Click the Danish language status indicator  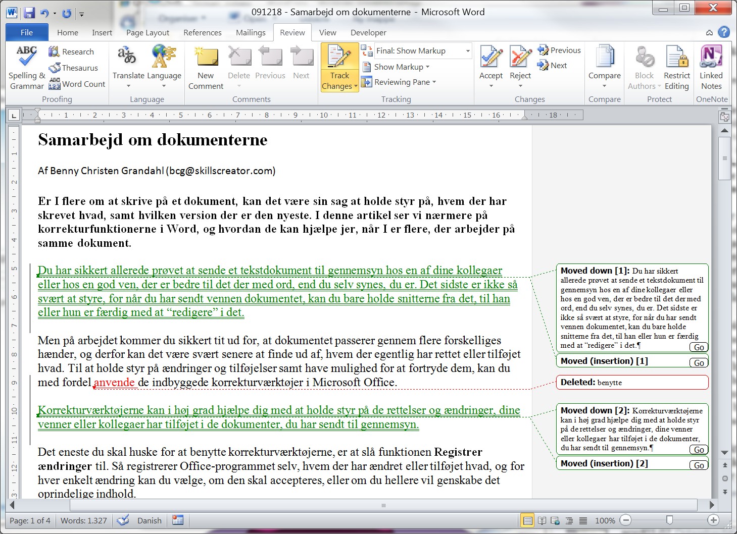tap(149, 520)
